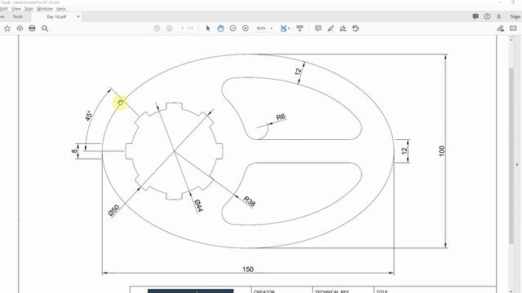
Task: Click the R6 radius label
Action: point(281,117)
